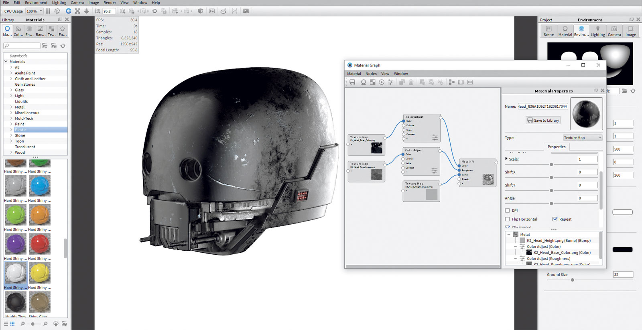Viewport: 642px width, 330px height.
Task: Pause real-time rendering in main toolbar
Action: pos(48,11)
